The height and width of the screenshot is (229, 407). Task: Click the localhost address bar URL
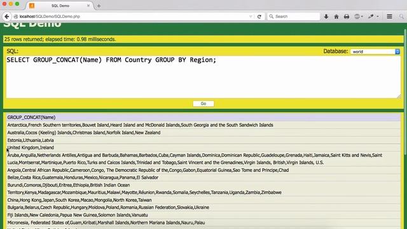[x=50, y=17]
